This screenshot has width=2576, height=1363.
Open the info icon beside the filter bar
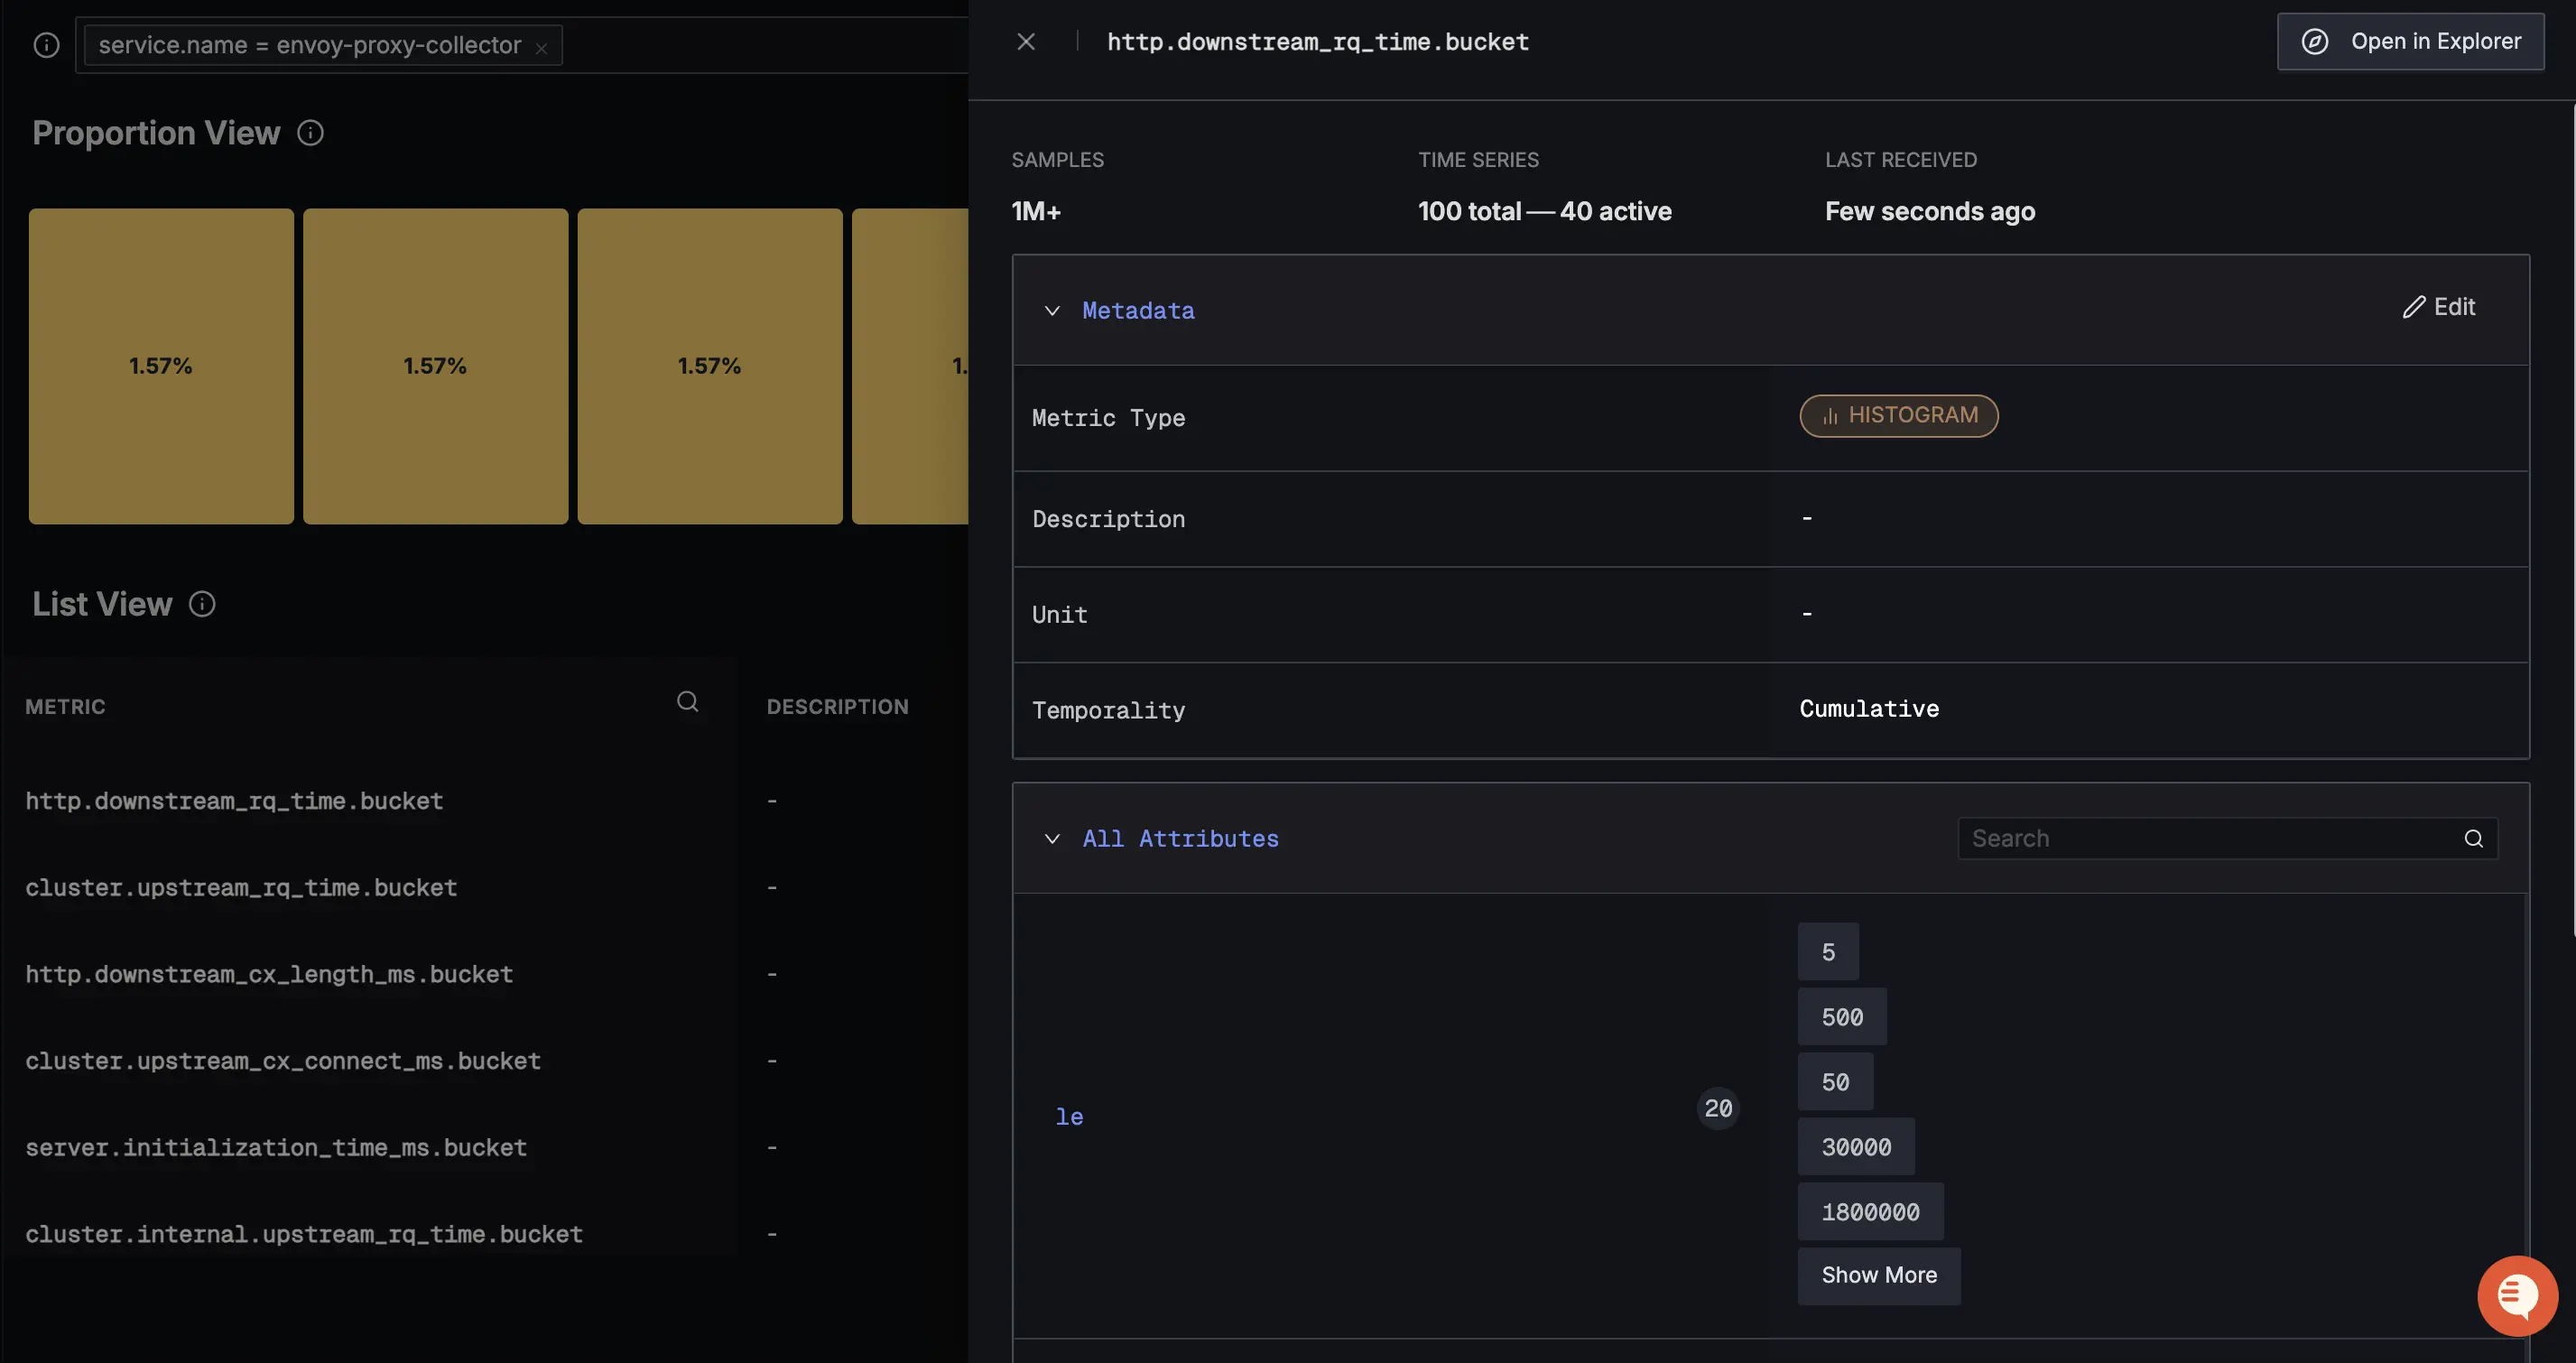46,44
